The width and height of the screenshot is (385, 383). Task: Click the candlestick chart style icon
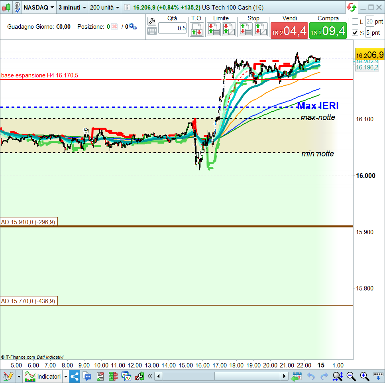click(x=6, y=7)
